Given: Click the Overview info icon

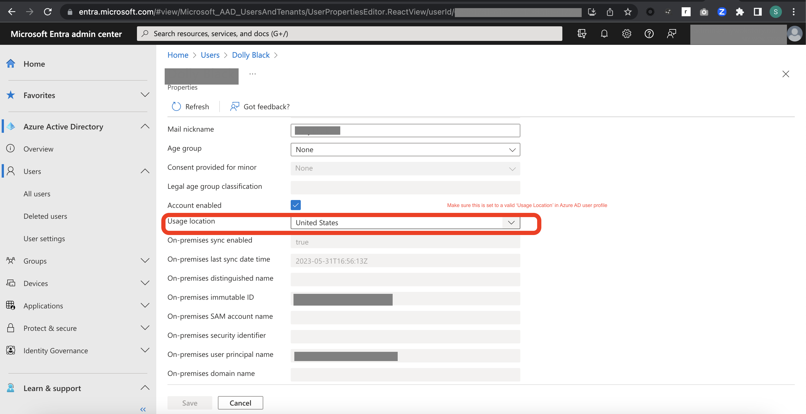Looking at the screenshot, I should (x=11, y=149).
